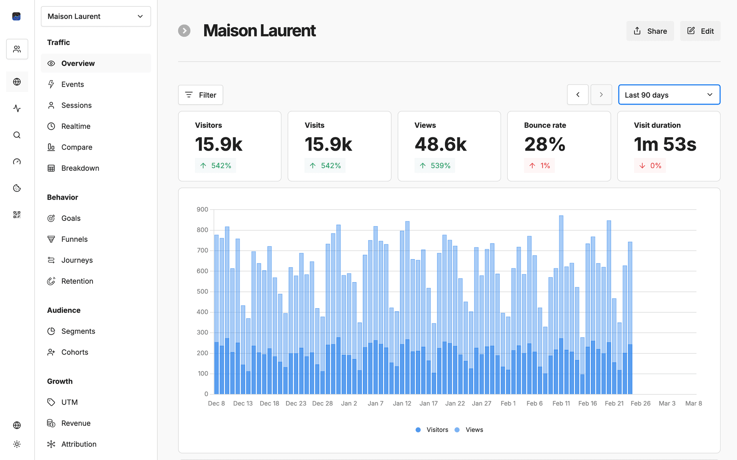The image size is (737, 460).
Task: Click the Filter button
Action: click(x=200, y=95)
